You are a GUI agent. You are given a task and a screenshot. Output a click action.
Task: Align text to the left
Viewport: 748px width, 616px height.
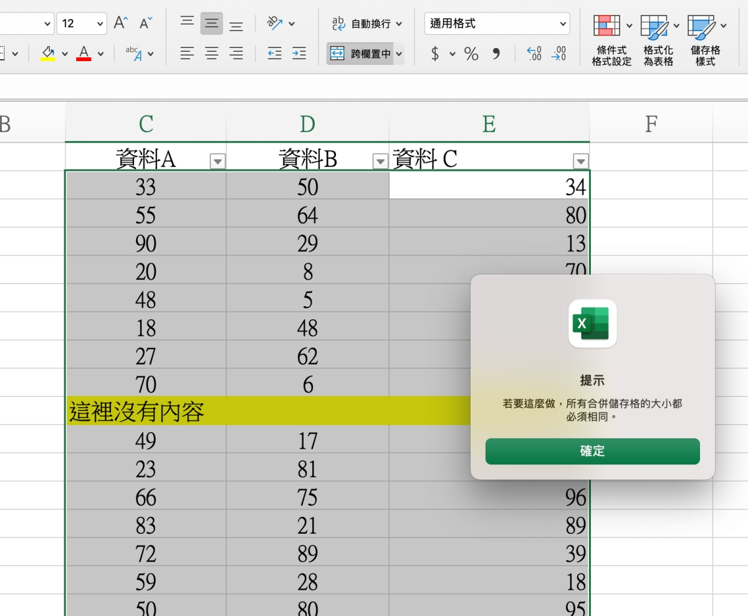[187, 54]
